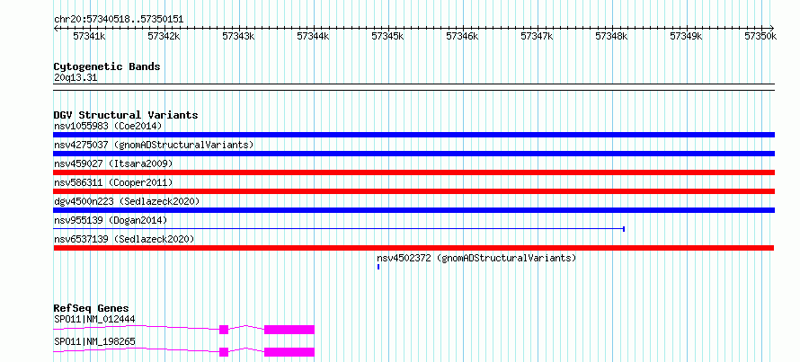Click the 57348k ruler tick label
The image size is (800, 362).
[612, 36]
